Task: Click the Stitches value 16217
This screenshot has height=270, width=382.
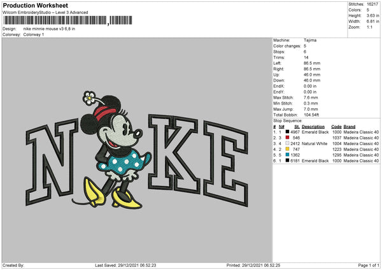Action: (372, 4)
